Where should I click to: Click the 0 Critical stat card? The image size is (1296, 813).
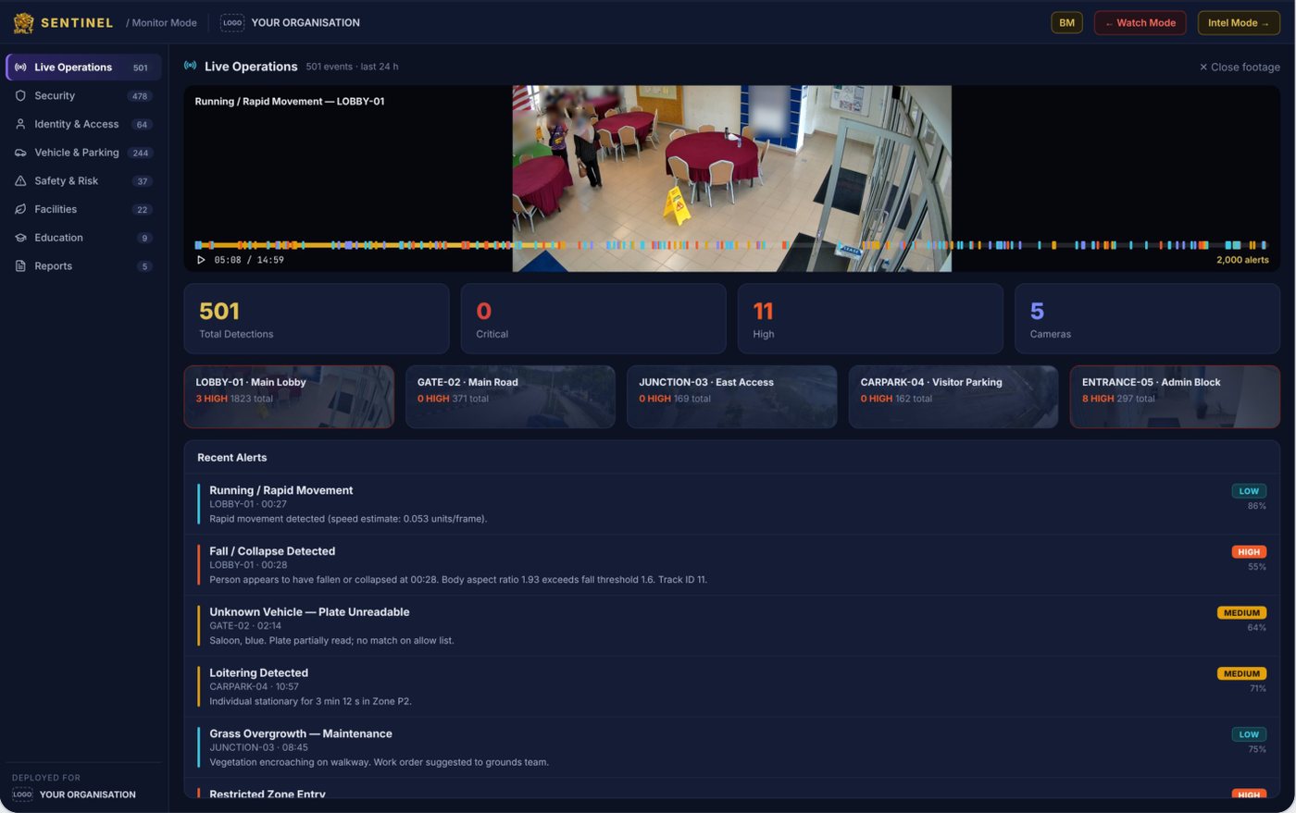coord(593,318)
